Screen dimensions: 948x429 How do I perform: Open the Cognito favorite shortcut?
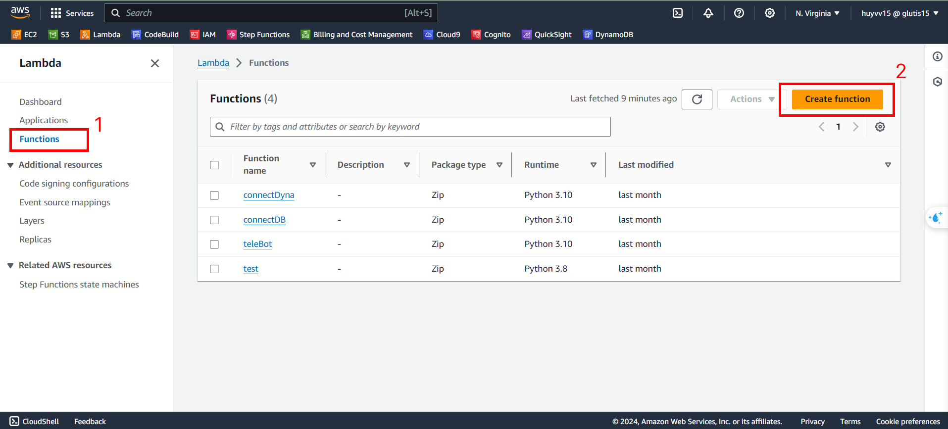click(x=491, y=35)
